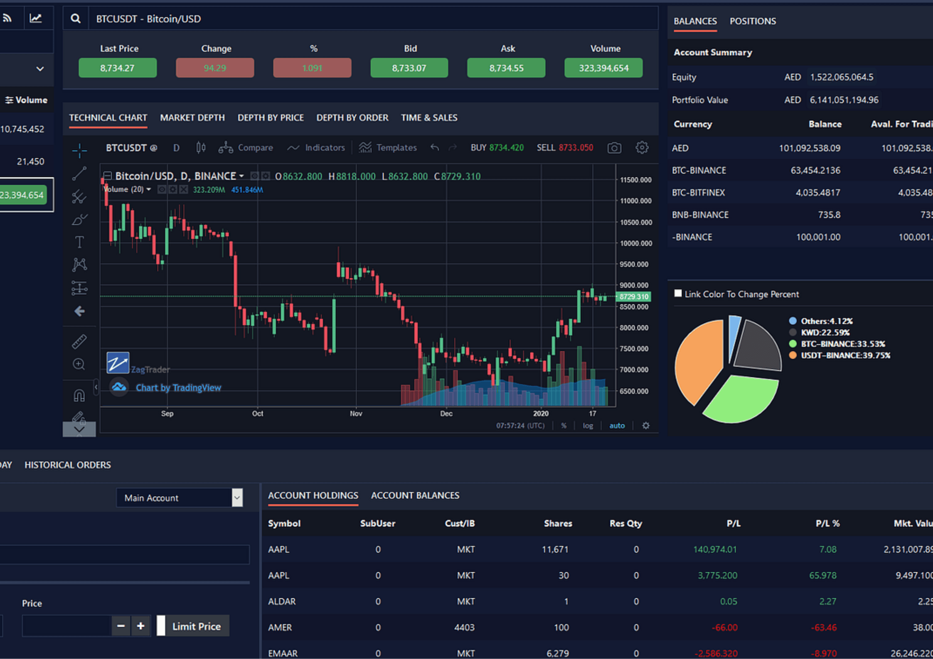Change chart interval D

(176, 148)
